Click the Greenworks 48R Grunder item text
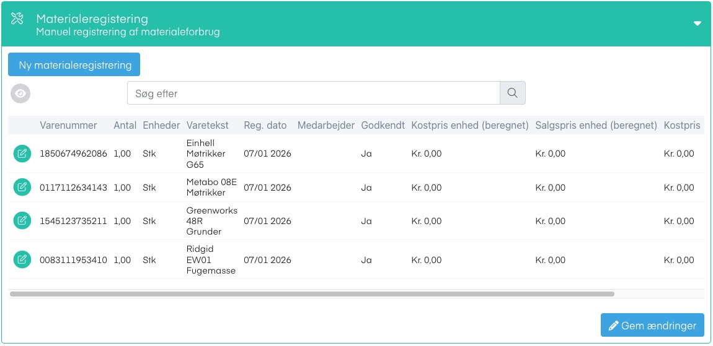The width and height of the screenshot is (713, 346). [212, 221]
